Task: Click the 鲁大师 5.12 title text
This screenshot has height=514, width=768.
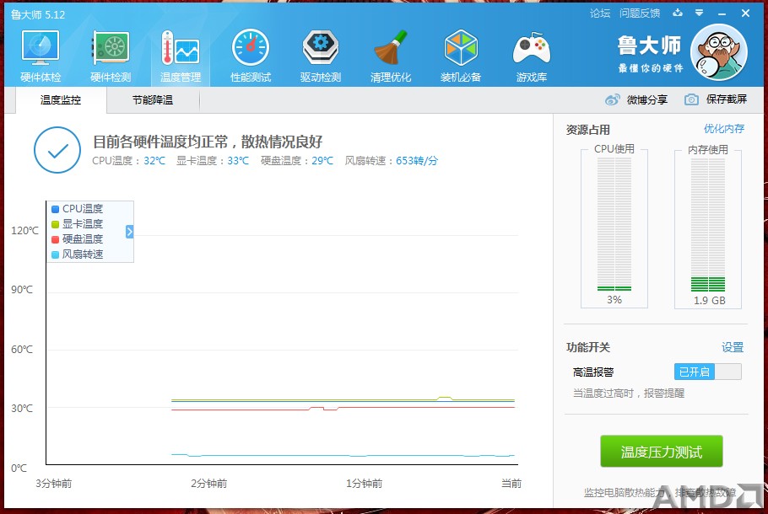Action: pyautogui.click(x=38, y=14)
